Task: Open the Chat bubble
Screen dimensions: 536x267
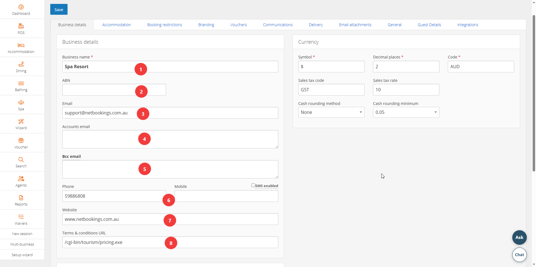Action: [x=519, y=255]
